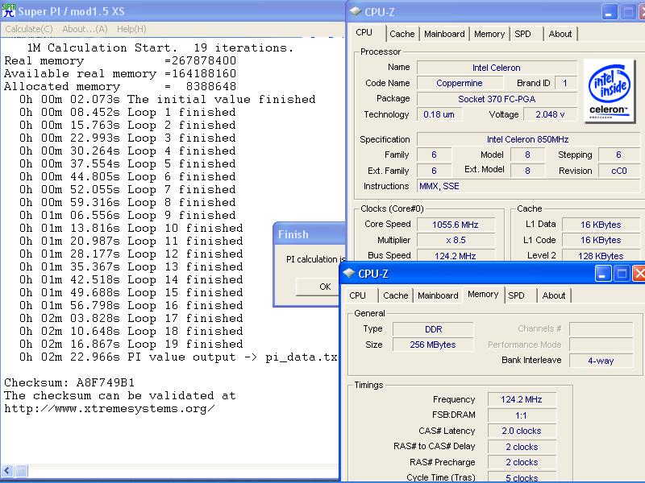Viewport: 645px width, 483px height.
Task: Click the upper CPU-Z window title icon
Action: [x=356, y=11]
